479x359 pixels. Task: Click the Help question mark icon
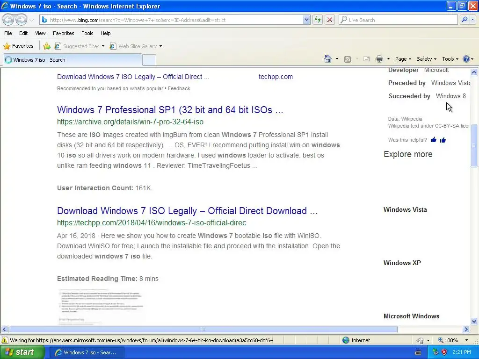tap(466, 59)
